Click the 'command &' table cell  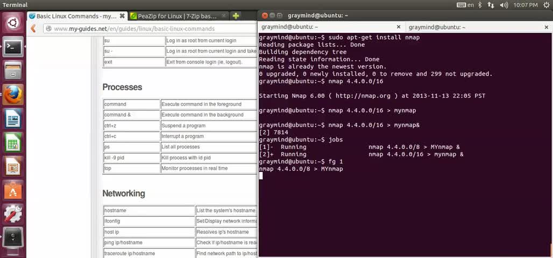click(x=132, y=115)
